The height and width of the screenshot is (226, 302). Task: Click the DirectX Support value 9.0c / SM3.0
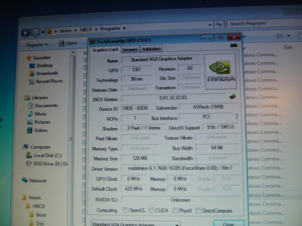[220, 127]
